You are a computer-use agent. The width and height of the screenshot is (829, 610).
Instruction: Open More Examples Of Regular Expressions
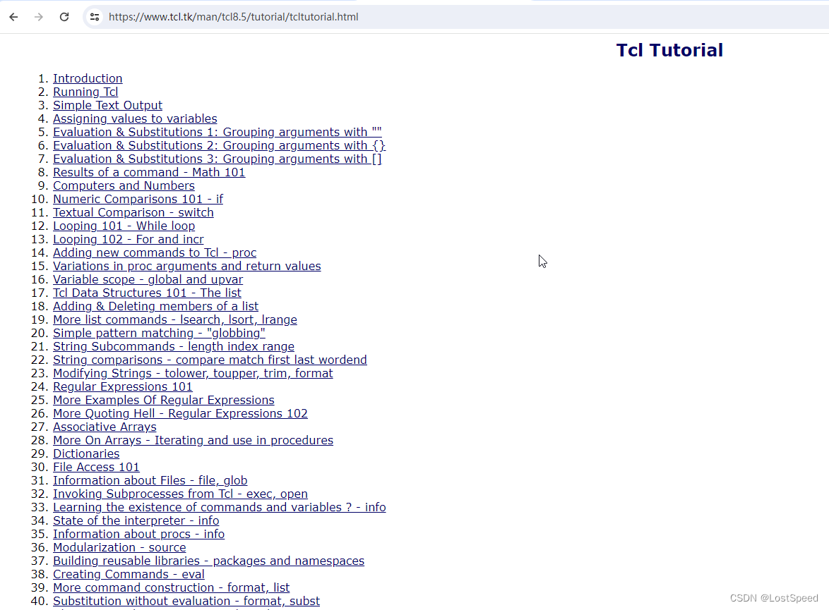point(163,400)
